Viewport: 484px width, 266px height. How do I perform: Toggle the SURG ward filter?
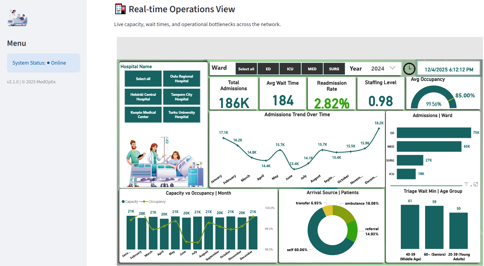click(x=334, y=69)
